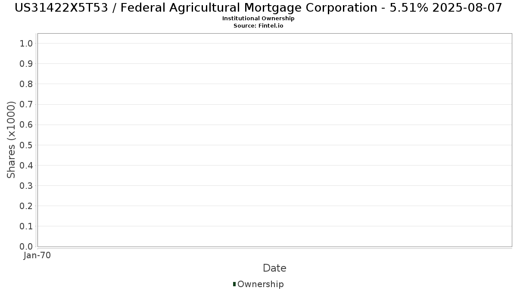Click the 0.9 y-axis tick label
517x291 pixels.
click(26, 64)
